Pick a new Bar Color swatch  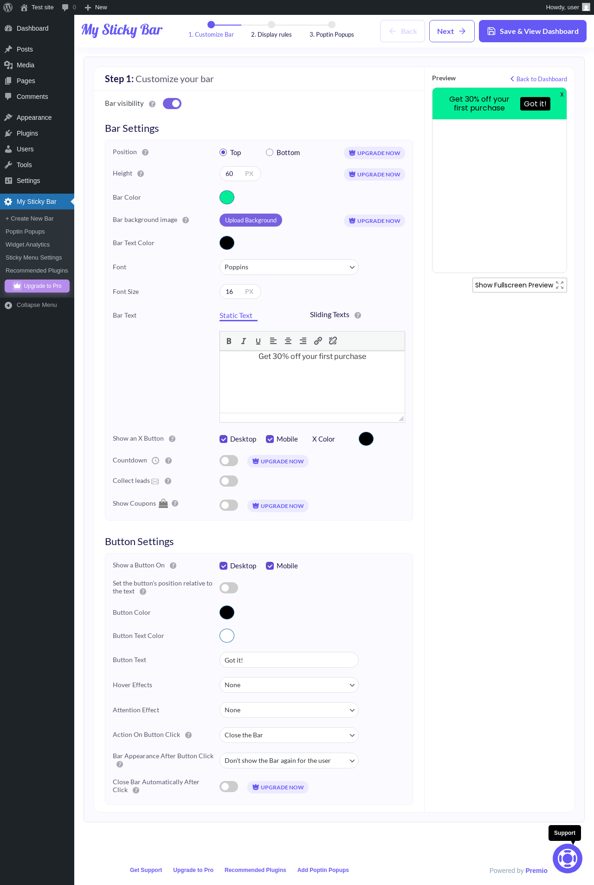(227, 197)
